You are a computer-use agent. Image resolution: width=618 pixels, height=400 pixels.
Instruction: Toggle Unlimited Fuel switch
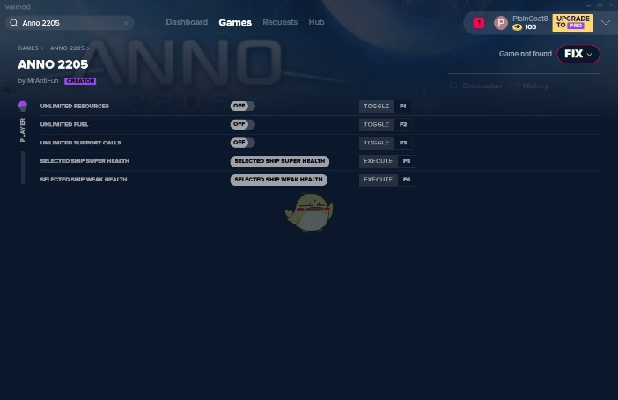[x=242, y=124]
